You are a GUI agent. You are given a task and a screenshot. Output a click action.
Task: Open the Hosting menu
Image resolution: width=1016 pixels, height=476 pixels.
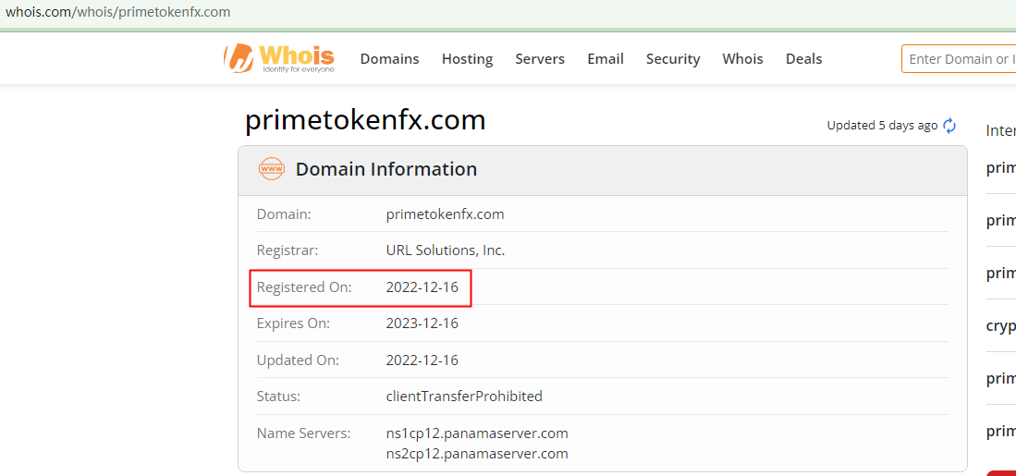(x=467, y=59)
